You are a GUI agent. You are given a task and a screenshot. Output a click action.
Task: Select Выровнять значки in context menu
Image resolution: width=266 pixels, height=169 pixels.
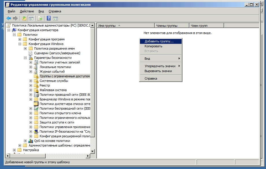pyautogui.click(x=158, y=71)
